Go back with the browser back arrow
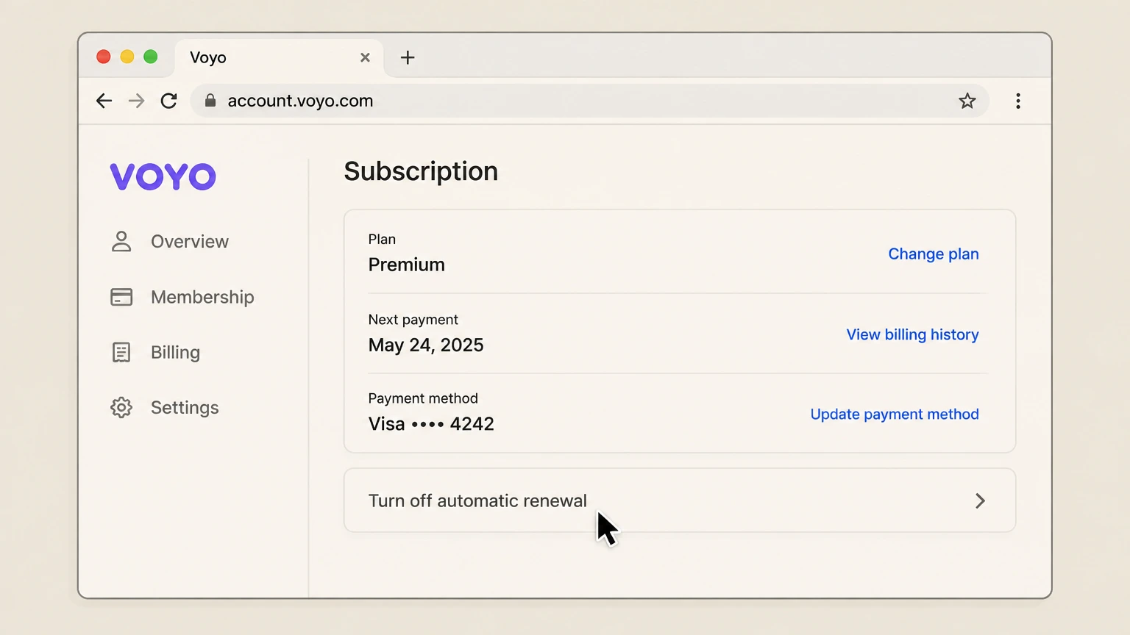Image resolution: width=1130 pixels, height=635 pixels. point(104,101)
